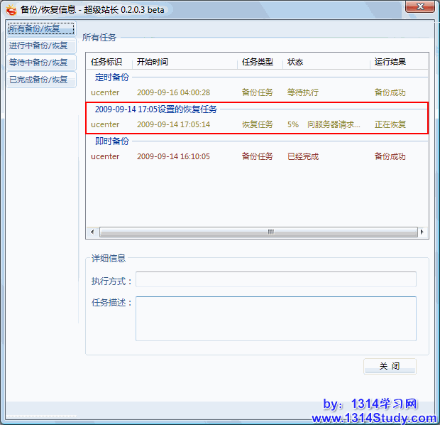Viewport: 440px width, 425px height.
Task: Sort by 任务标识 column header
Action: 109,62
